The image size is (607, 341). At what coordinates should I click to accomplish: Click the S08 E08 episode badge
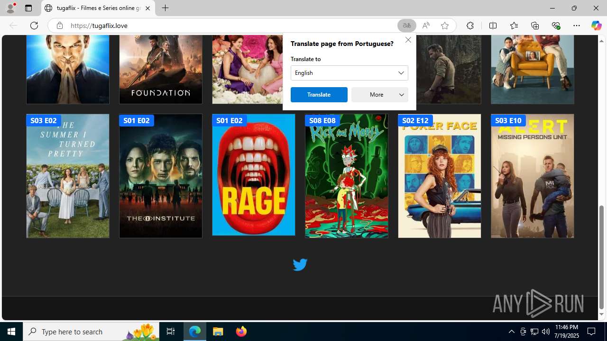pos(322,120)
